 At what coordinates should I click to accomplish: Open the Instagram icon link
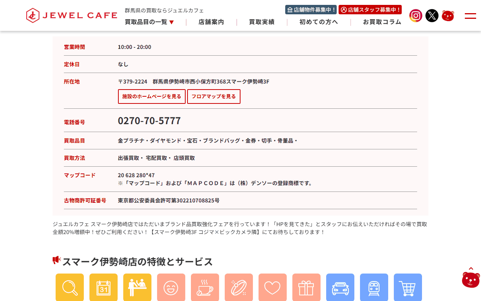(x=416, y=16)
